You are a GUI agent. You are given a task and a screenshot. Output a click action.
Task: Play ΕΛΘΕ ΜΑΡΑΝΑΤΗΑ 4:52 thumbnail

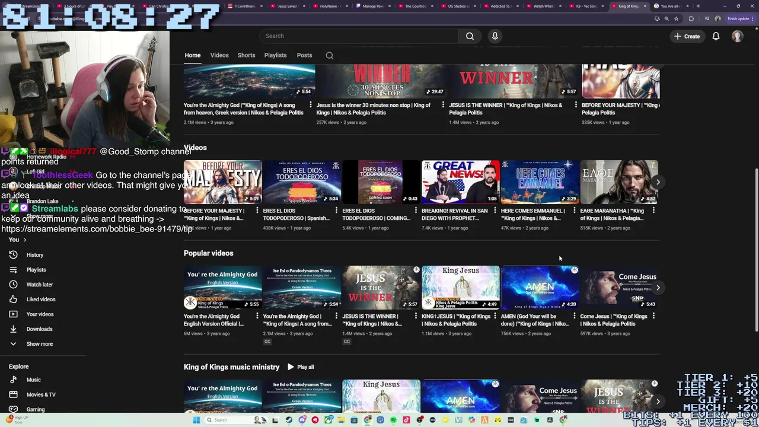[619, 182]
